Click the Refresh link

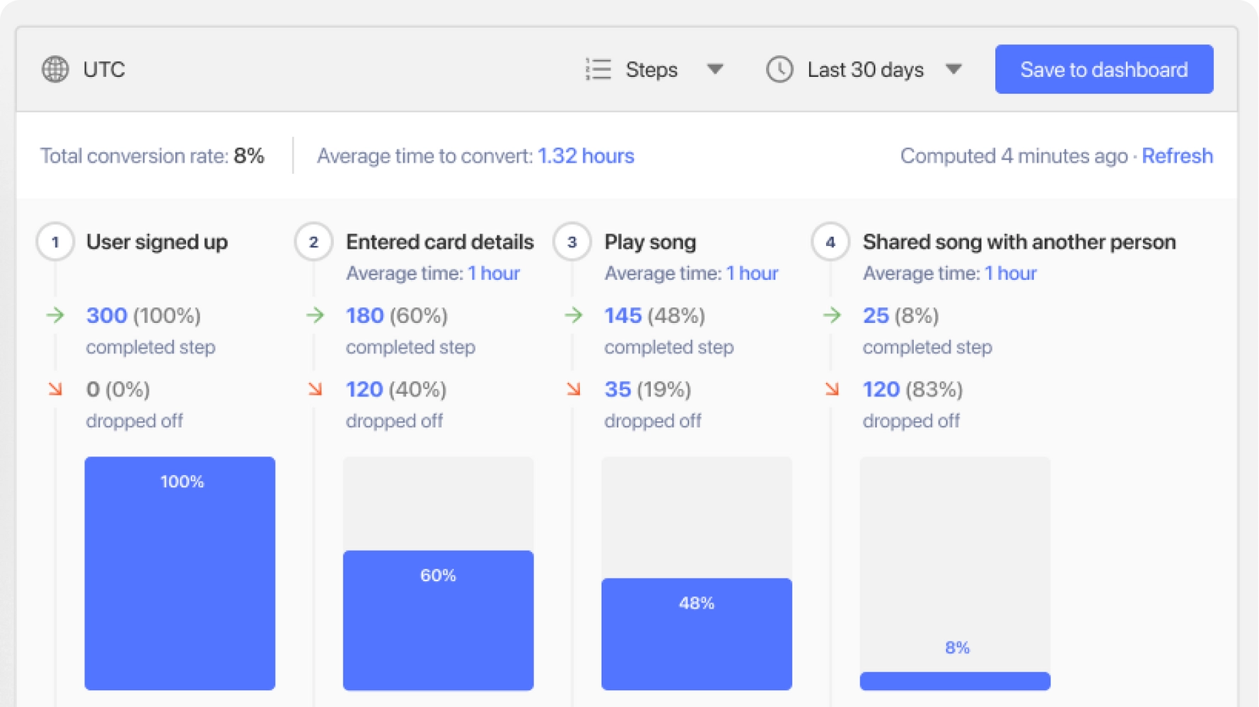click(1177, 156)
